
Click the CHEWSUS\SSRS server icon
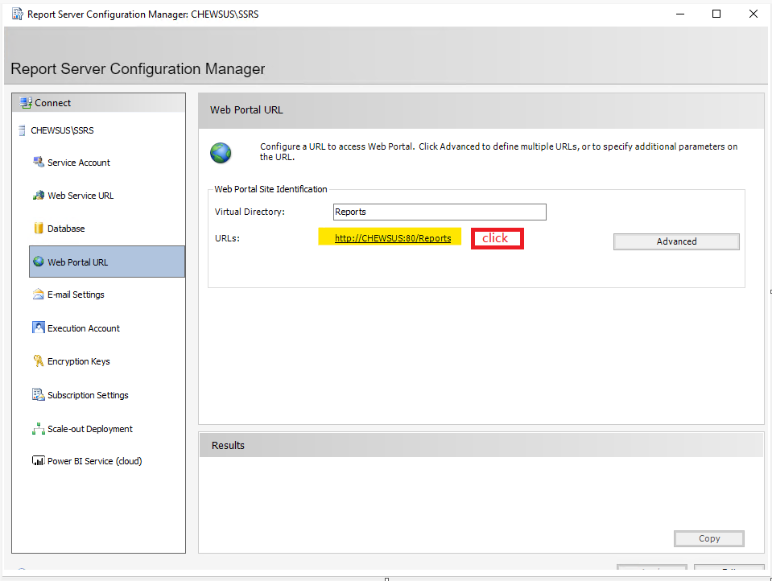22,130
